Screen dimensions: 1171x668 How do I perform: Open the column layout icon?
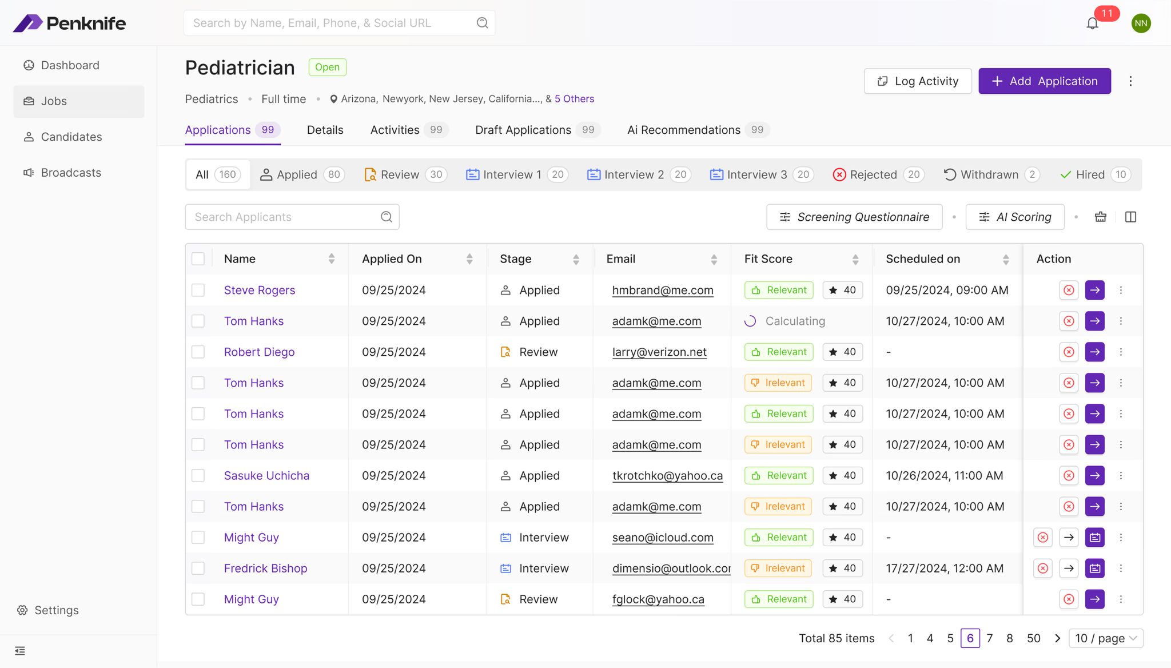pyautogui.click(x=1130, y=217)
